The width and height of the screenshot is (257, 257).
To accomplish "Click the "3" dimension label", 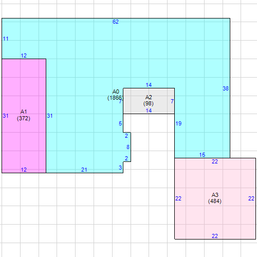I will pos(120,168).
